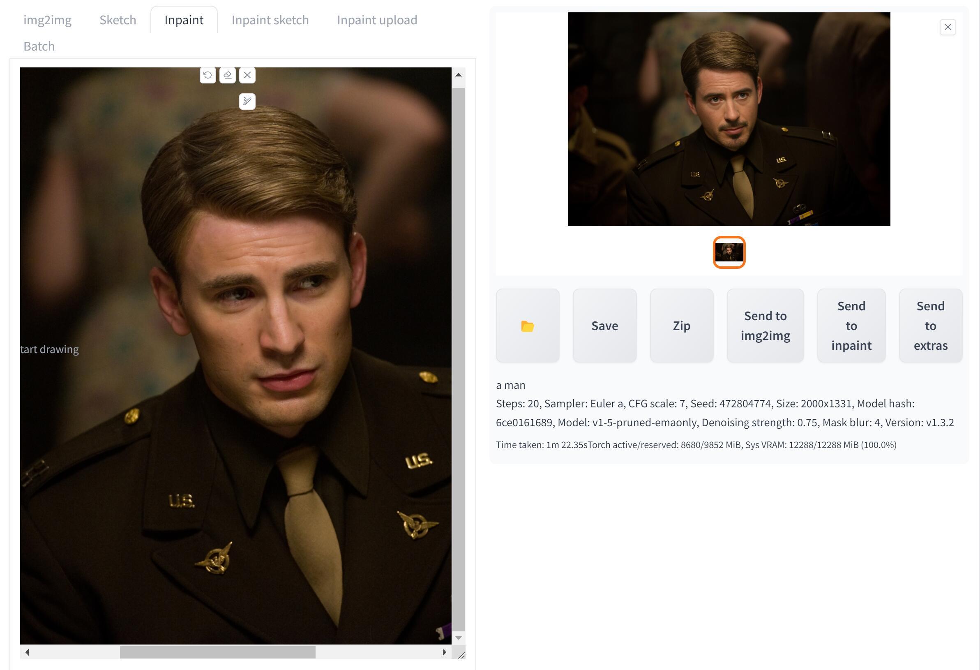Click the Undo icon above the inpaint canvas
This screenshot has width=980, height=670.
pos(208,75)
